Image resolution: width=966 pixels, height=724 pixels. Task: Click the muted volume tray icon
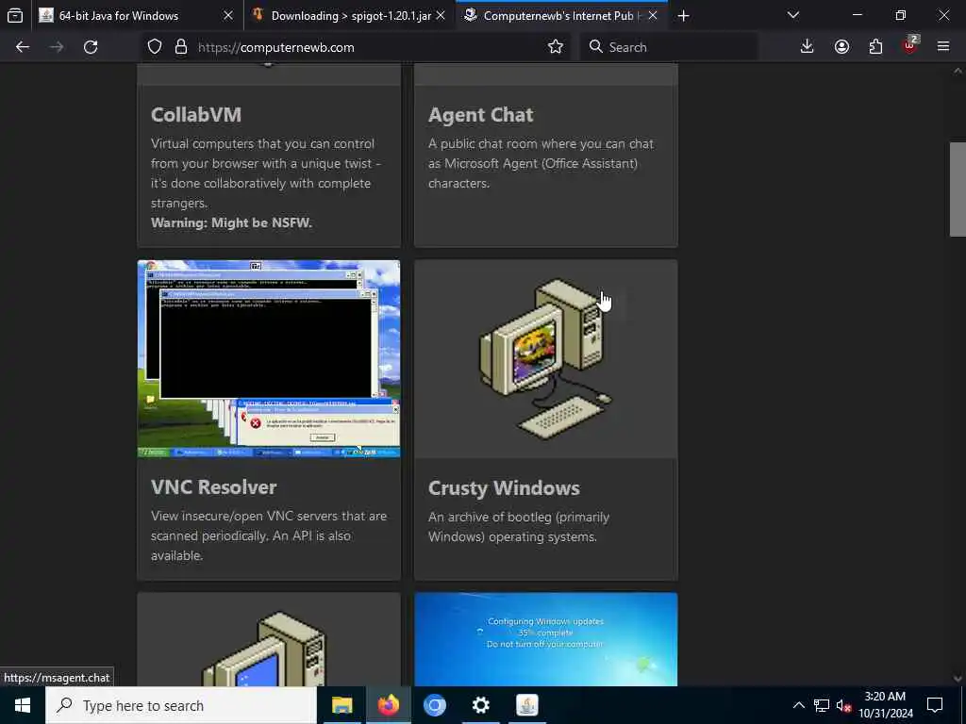click(x=842, y=705)
